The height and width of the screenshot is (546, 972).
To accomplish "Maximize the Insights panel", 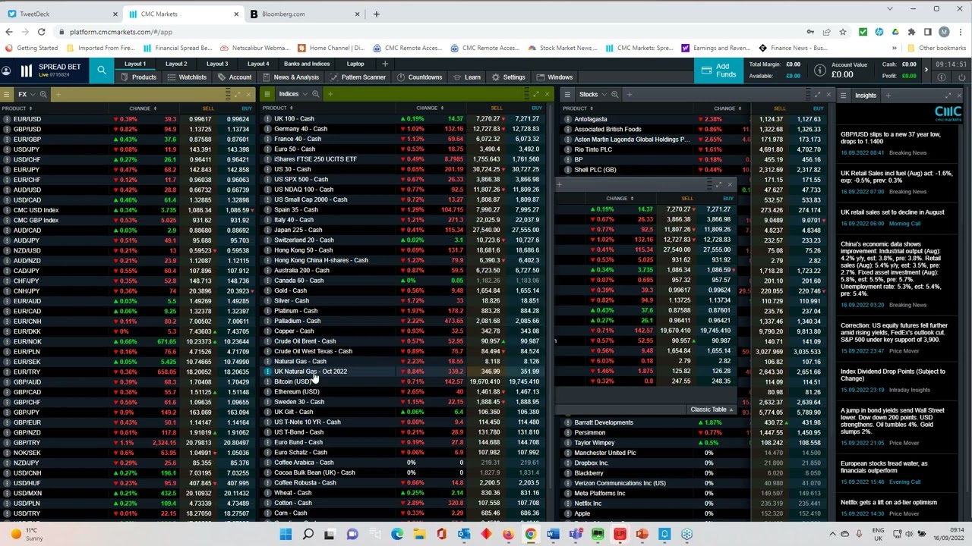I will [948, 96].
